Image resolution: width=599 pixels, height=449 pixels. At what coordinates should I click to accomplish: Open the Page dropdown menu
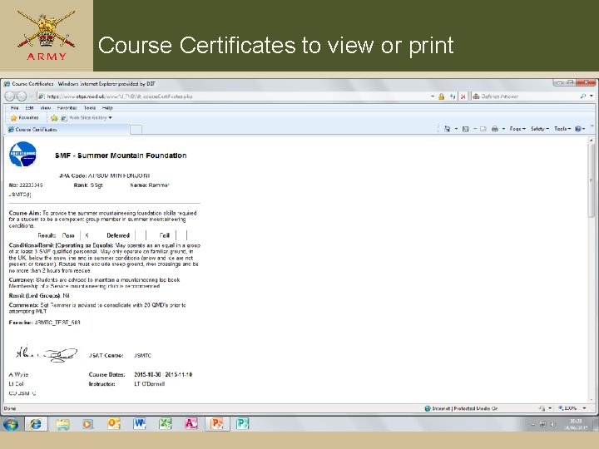coord(517,129)
